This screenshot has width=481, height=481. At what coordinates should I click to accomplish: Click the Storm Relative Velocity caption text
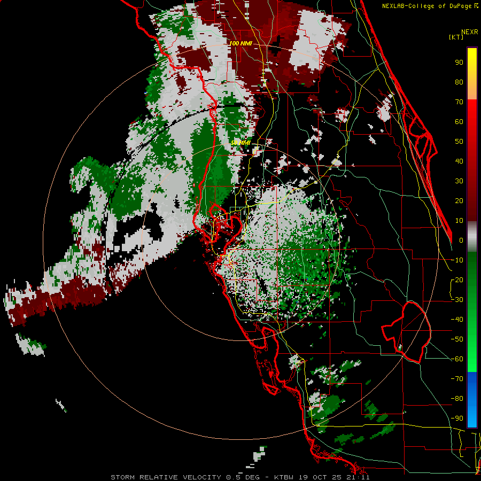pyautogui.click(x=240, y=477)
